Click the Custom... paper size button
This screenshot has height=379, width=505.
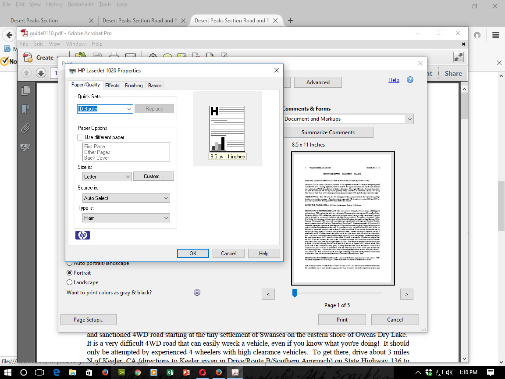pos(153,176)
